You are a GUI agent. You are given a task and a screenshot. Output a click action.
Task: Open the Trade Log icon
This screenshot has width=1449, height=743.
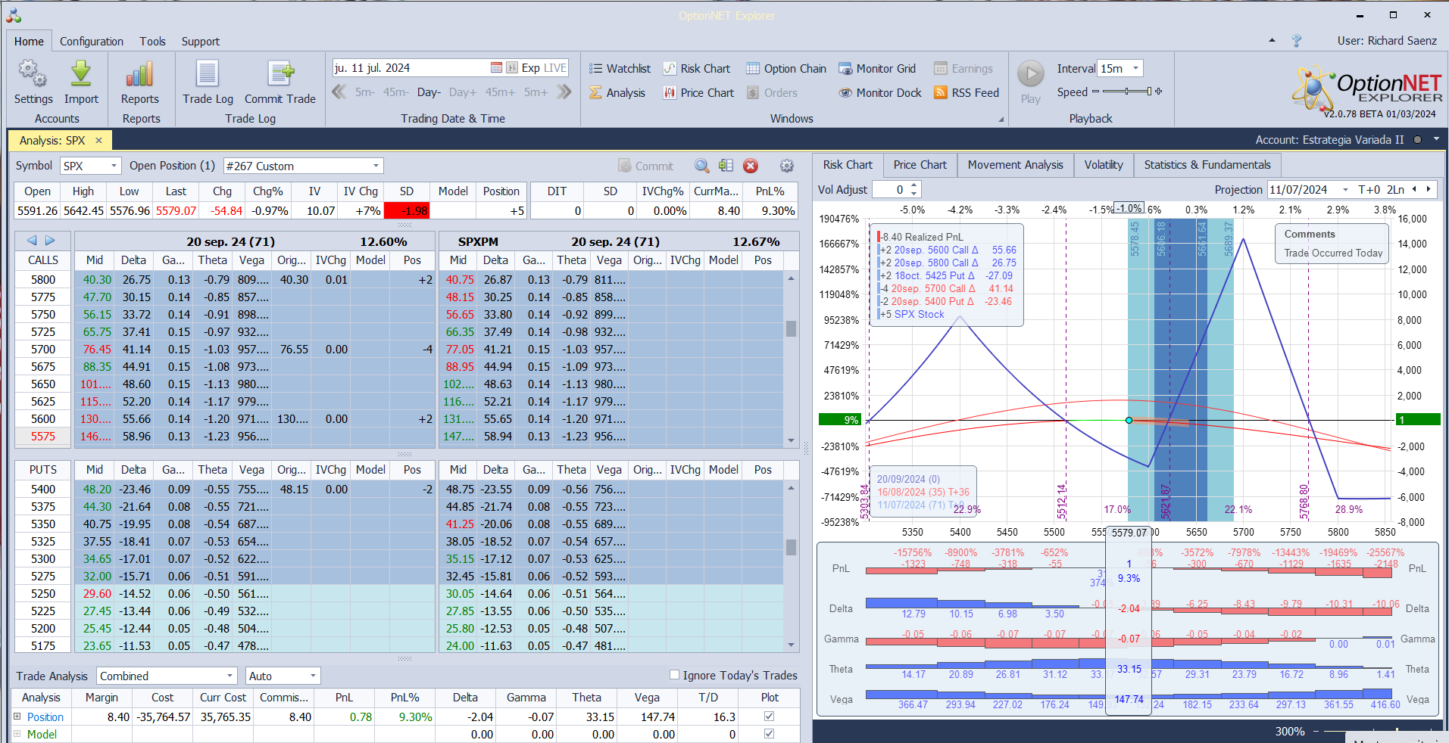click(208, 74)
